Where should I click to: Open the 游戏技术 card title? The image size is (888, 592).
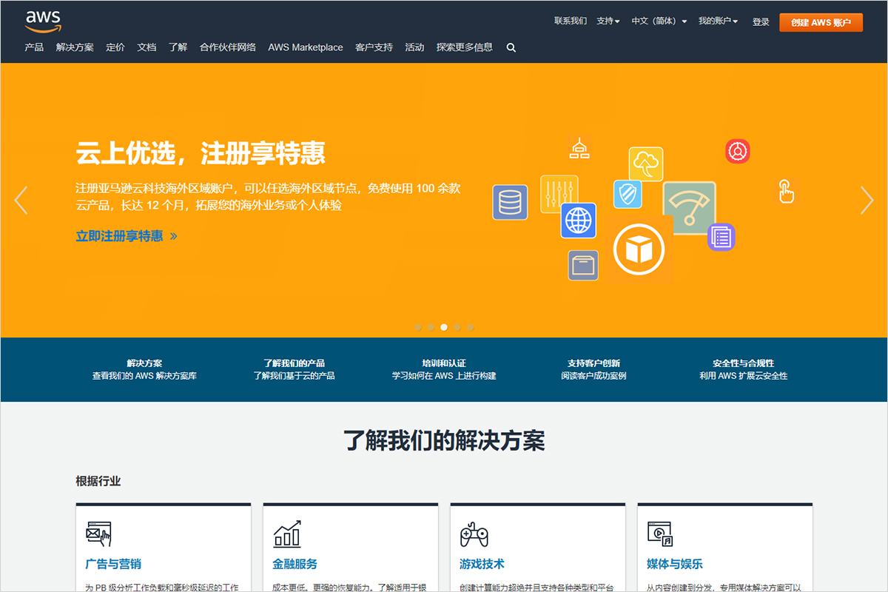click(x=482, y=564)
